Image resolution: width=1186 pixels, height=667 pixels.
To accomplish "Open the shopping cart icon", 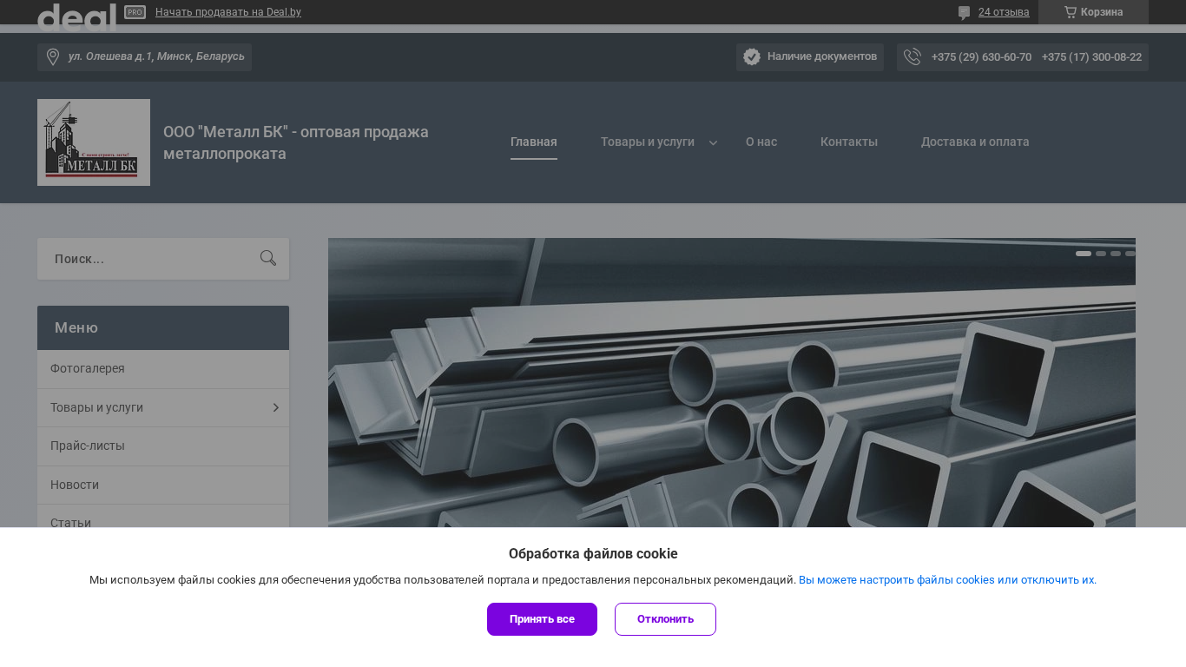I will point(1070,12).
